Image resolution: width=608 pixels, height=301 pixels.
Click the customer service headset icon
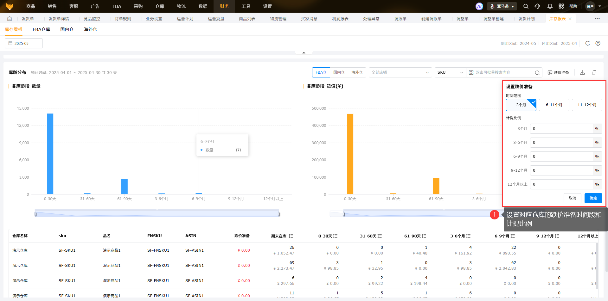click(537, 6)
